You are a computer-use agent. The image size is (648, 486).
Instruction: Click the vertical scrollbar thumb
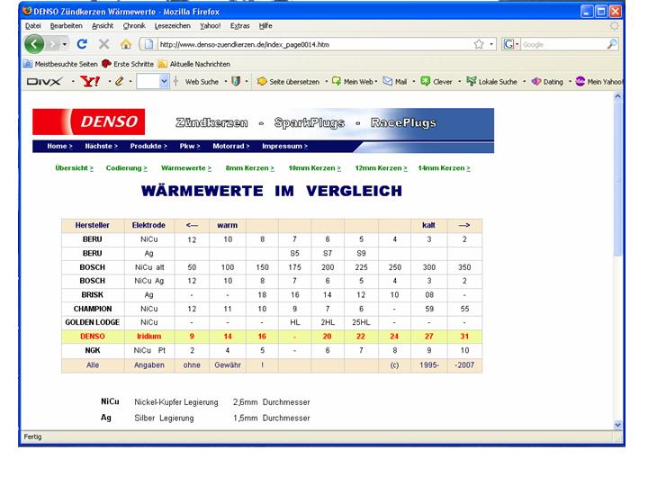pyautogui.click(x=617, y=178)
